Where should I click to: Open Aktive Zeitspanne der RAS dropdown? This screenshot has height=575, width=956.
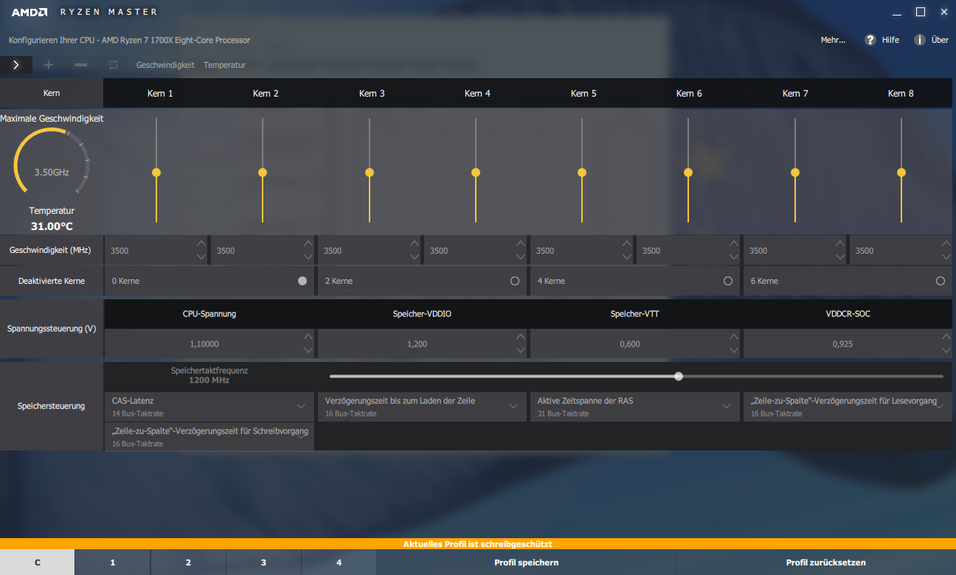point(634,407)
